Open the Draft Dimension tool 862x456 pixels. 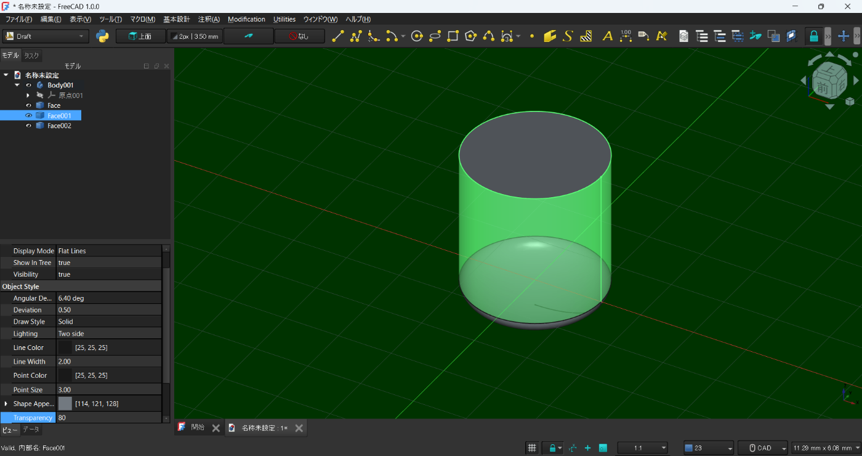tap(626, 36)
